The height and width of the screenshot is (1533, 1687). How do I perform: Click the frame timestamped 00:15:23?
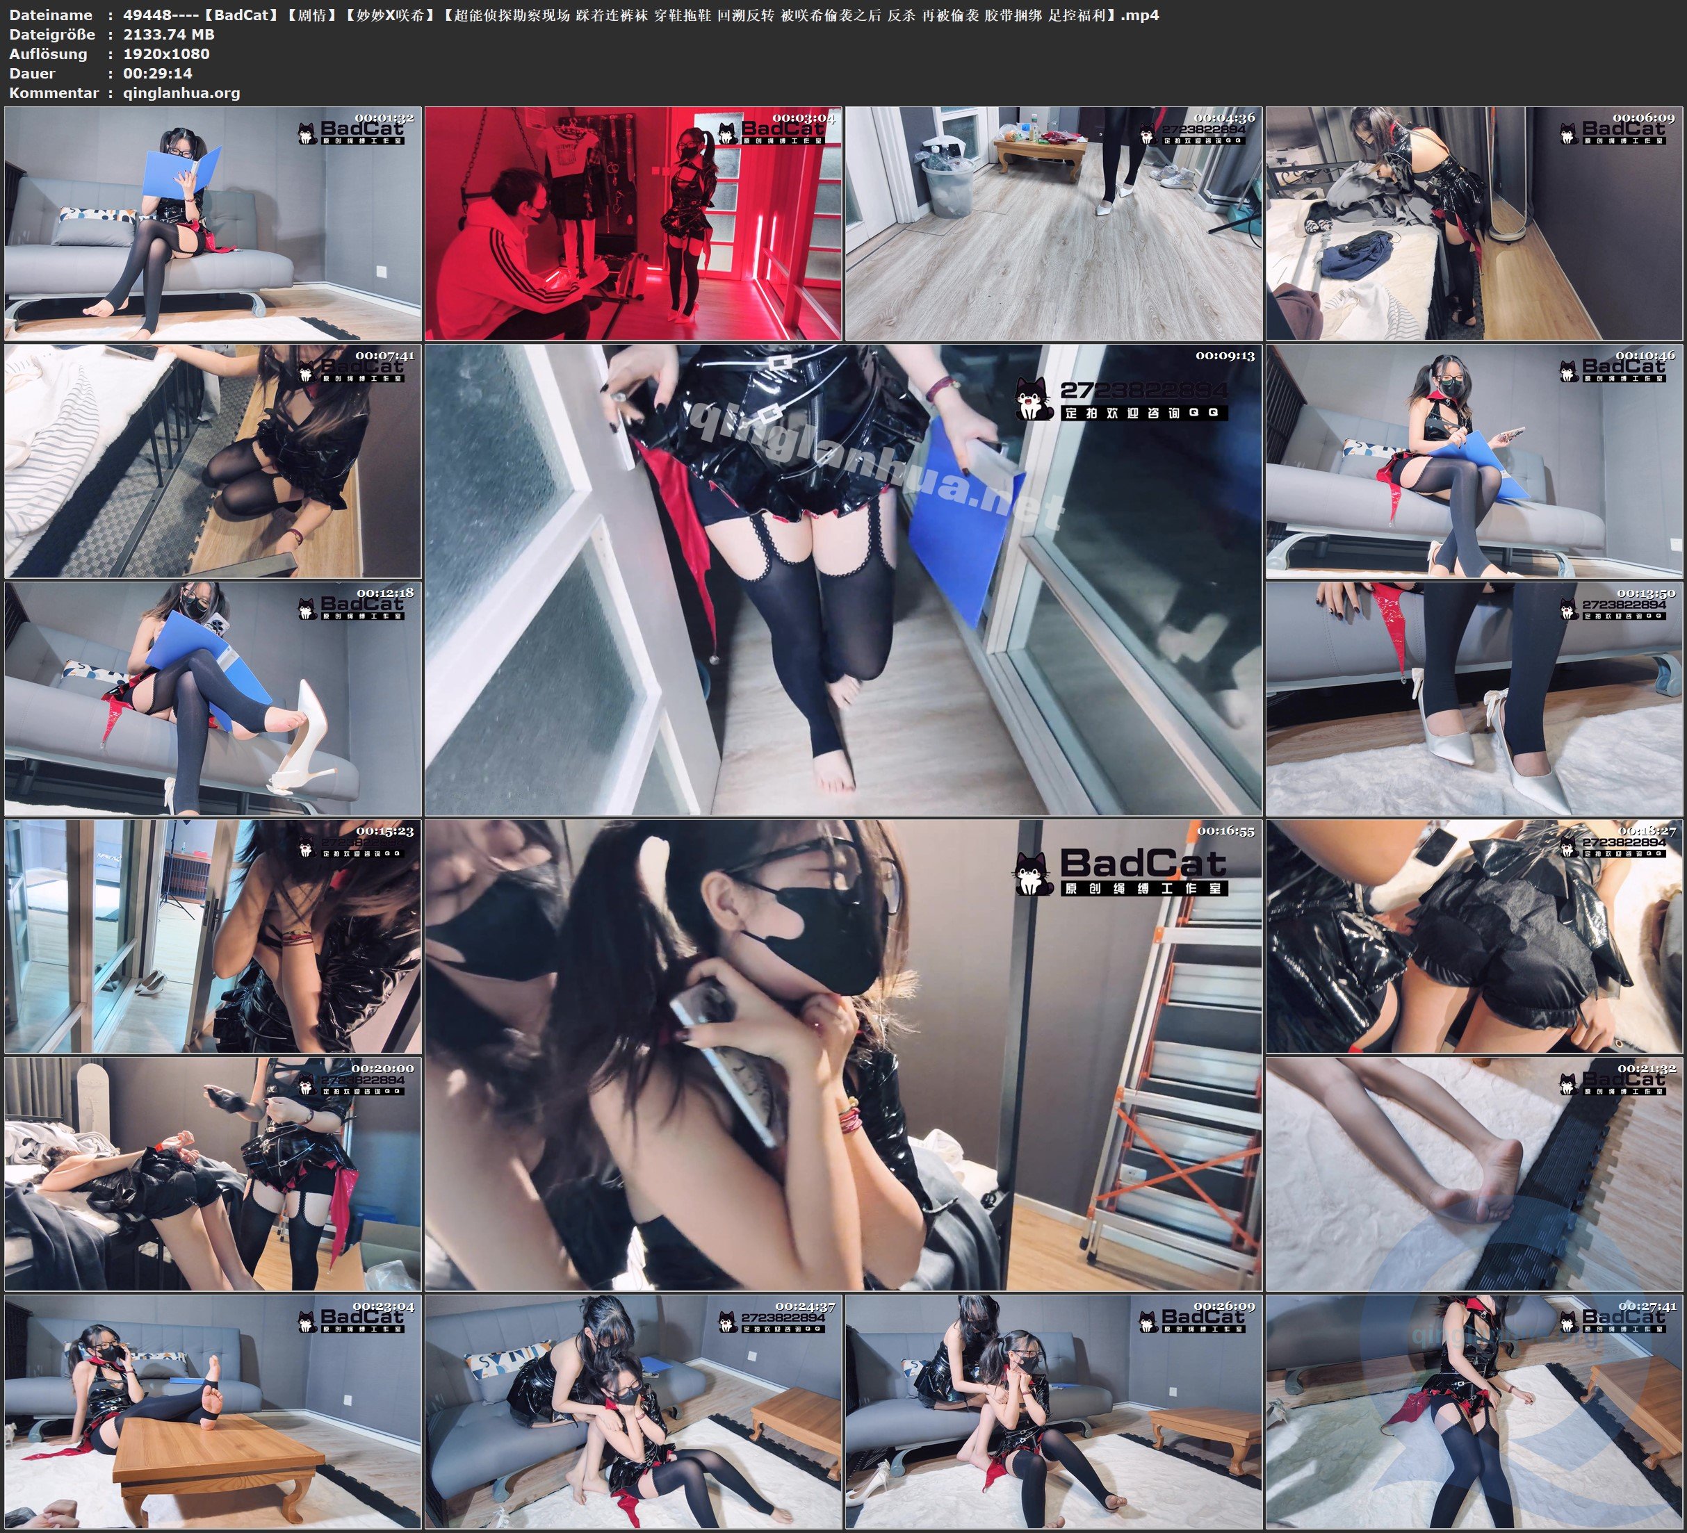pyautogui.click(x=213, y=935)
